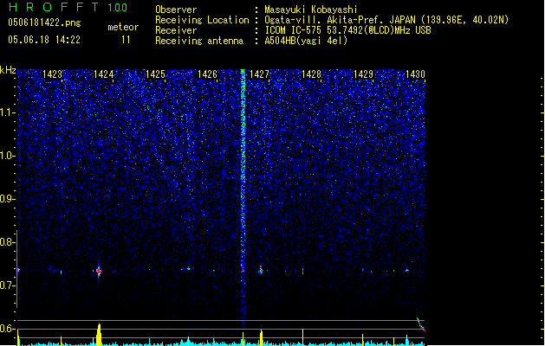This screenshot has width=545, height=346.
Task: Click the meteor count value 11
Action: [126, 40]
